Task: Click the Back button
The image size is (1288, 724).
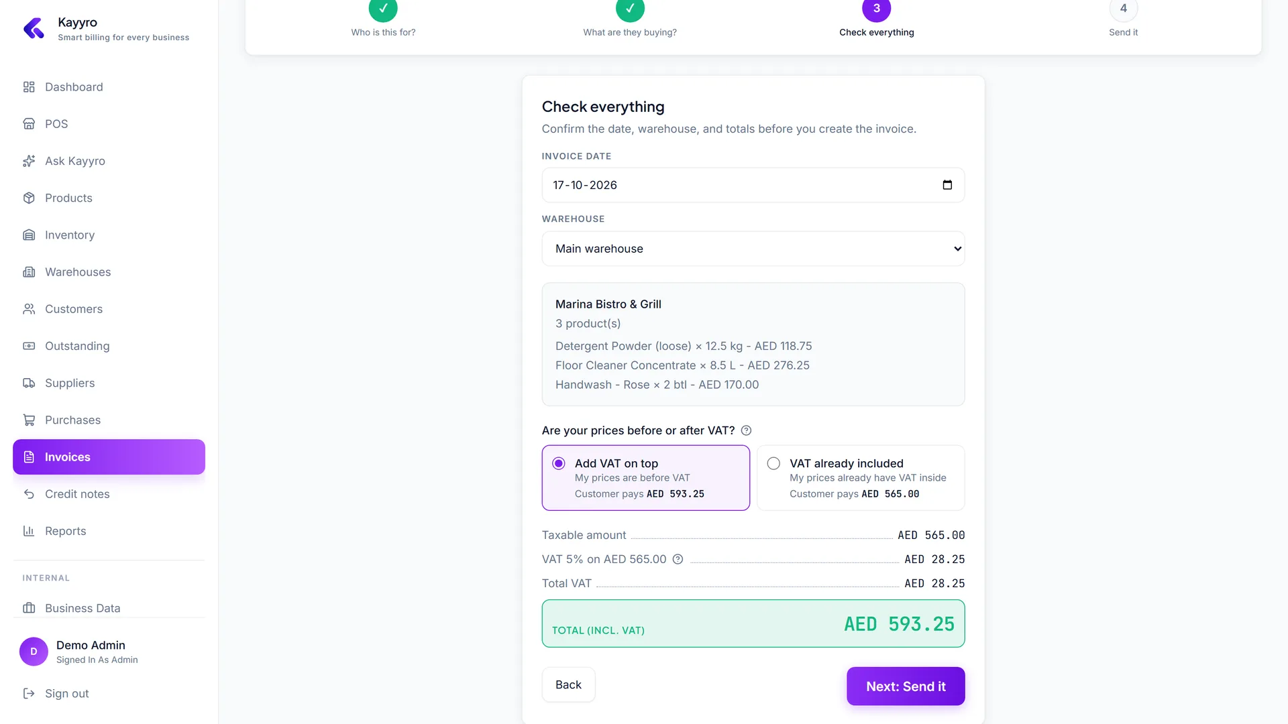Action: click(568, 684)
